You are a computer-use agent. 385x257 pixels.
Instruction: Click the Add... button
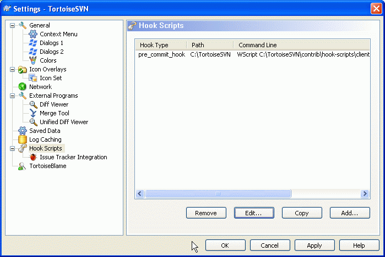[x=350, y=213]
